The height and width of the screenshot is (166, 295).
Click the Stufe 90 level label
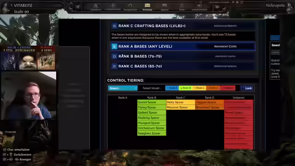click(x=22, y=12)
